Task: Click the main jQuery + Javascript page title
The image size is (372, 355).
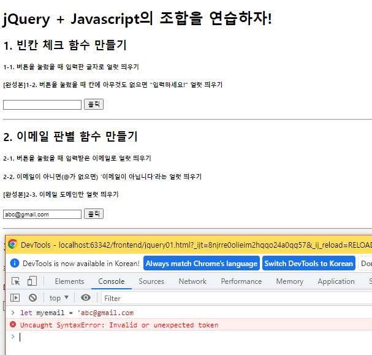Action: [x=137, y=18]
